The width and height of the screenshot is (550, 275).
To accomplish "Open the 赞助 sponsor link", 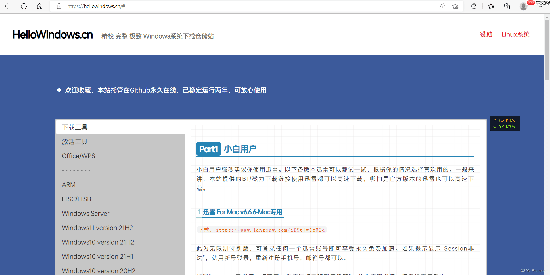I will point(486,34).
